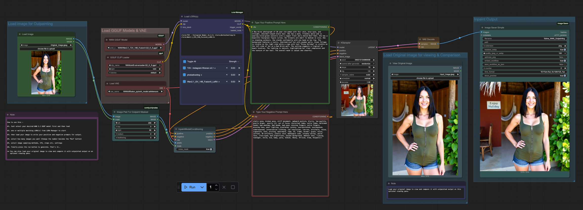Viewport: 583px width, 210px height.
Task: Toggle the Toggle All LoRA checkbox
Action: click(x=184, y=61)
